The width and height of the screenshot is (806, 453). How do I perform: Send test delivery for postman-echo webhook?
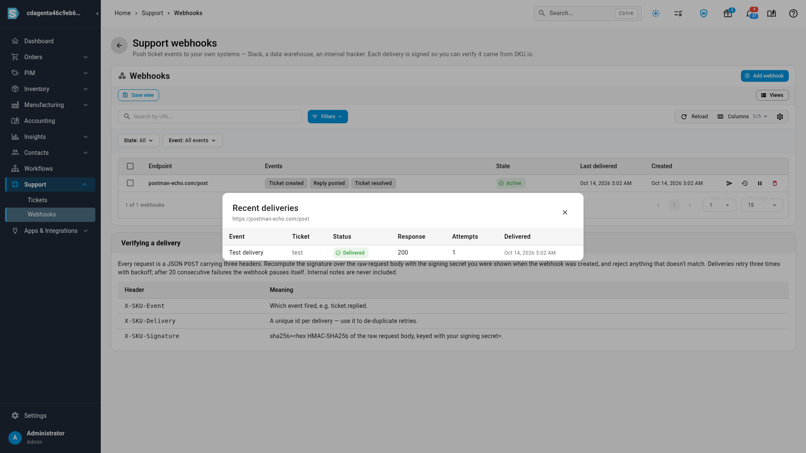(x=729, y=183)
